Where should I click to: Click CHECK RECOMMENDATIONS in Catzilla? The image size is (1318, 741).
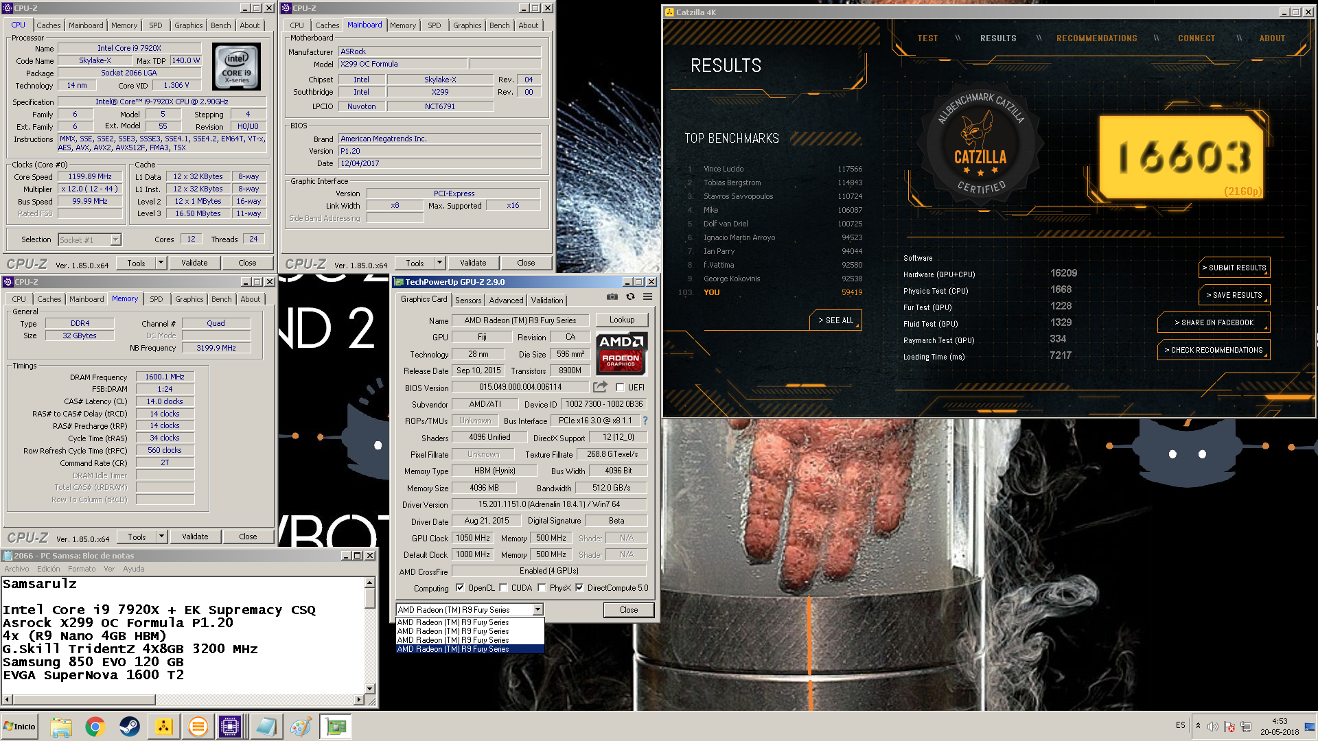pos(1214,350)
